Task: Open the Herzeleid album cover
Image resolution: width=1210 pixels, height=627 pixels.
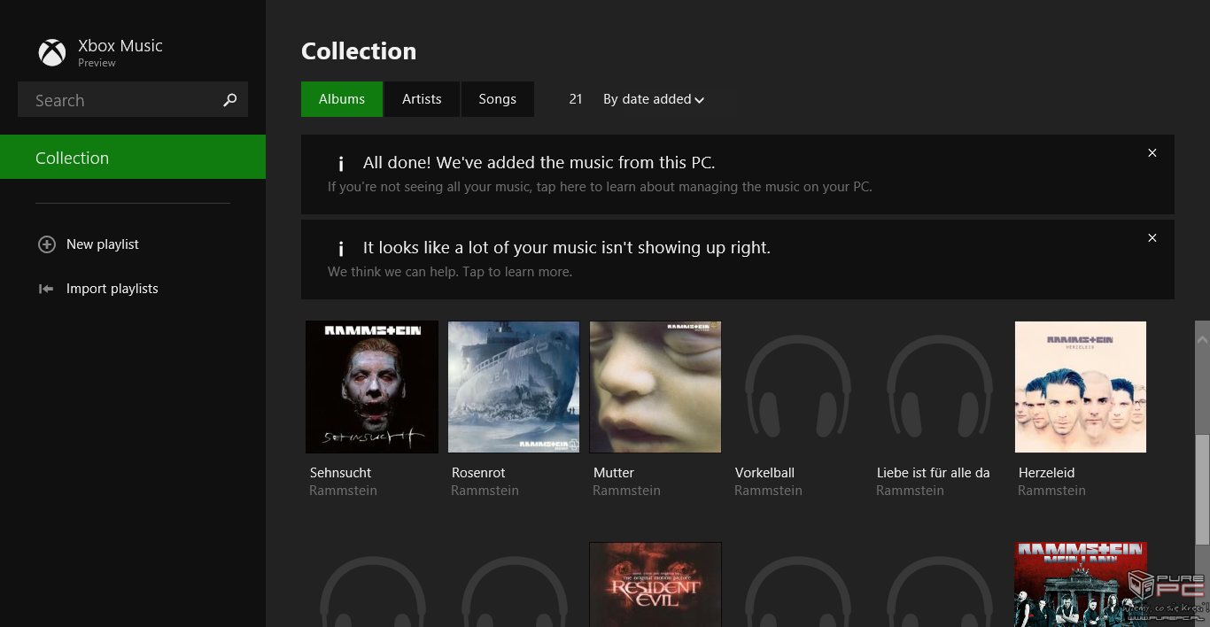Action: [x=1081, y=387]
